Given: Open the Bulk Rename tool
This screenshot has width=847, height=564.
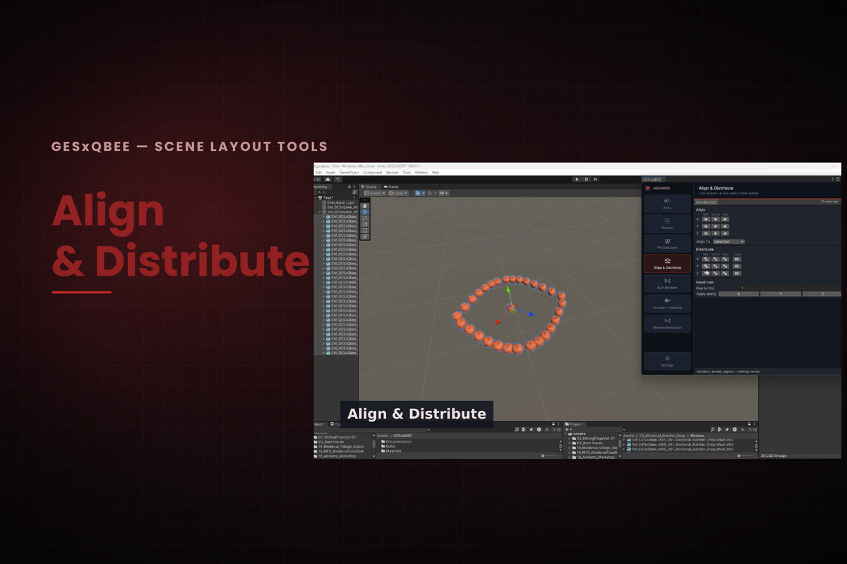Looking at the screenshot, I should (x=667, y=283).
